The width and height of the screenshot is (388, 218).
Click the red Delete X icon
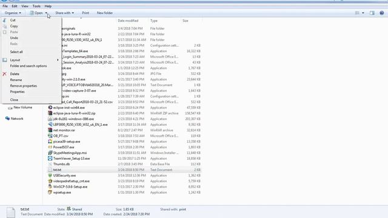click(x=4, y=74)
